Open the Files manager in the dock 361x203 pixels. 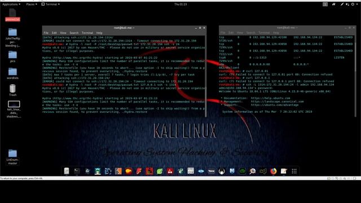click(67, 171)
